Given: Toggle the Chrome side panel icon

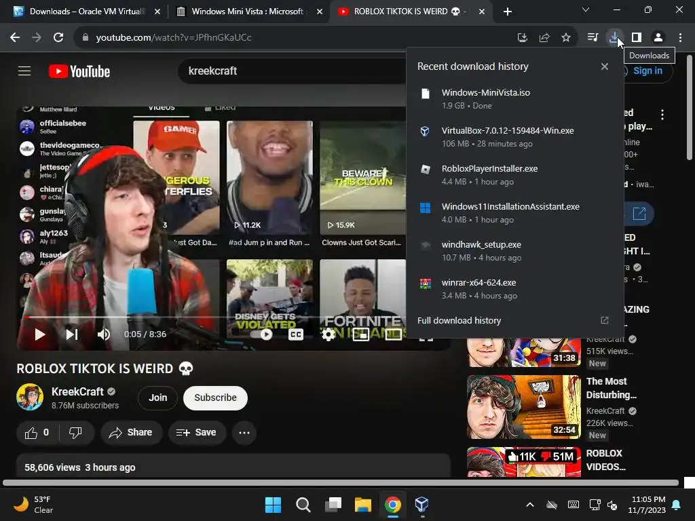Looking at the screenshot, I should pyautogui.click(x=637, y=38).
